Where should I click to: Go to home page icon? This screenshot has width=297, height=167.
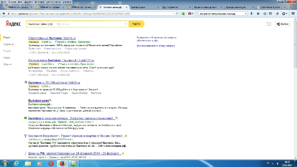point(258,14)
